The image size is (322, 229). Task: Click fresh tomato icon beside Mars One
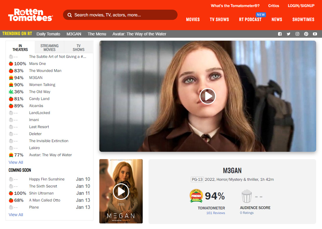pyautogui.click(x=11, y=64)
